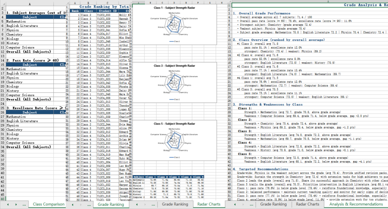The height and width of the screenshot is (209, 388).
Task: Click 'Strongest subject: Chemistry' line in row 6
Action: 274,25
